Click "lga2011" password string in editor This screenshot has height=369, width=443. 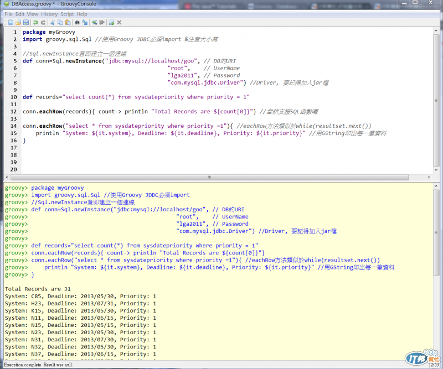click(x=182, y=75)
